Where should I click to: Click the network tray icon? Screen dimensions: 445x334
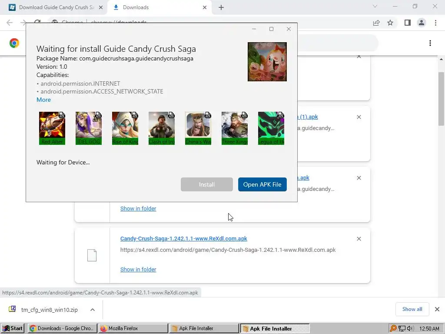[402, 328]
